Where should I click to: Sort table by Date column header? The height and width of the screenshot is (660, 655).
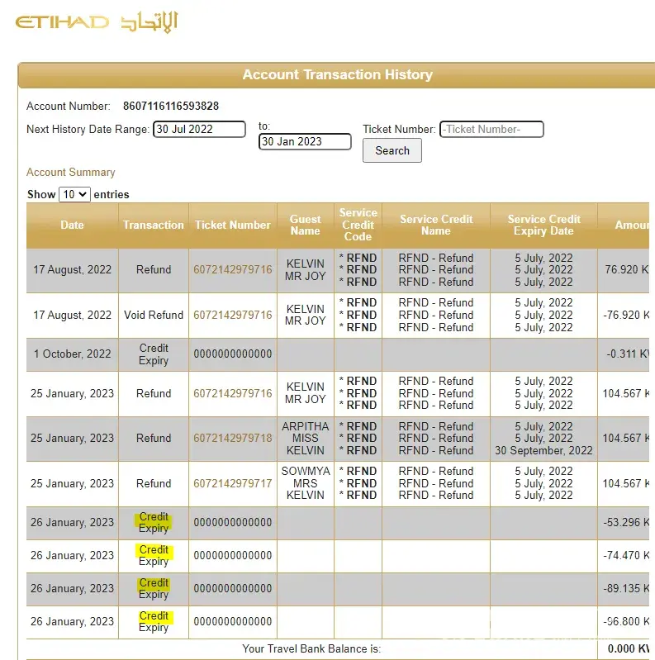(x=72, y=225)
